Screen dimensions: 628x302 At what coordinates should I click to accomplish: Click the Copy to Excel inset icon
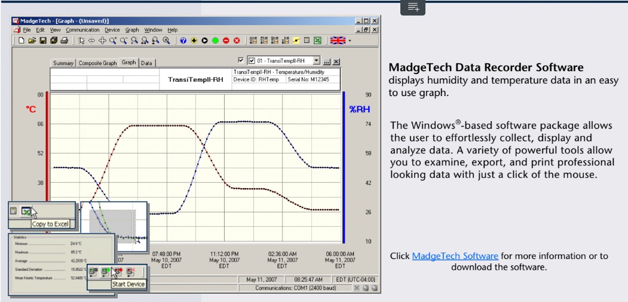(26, 211)
